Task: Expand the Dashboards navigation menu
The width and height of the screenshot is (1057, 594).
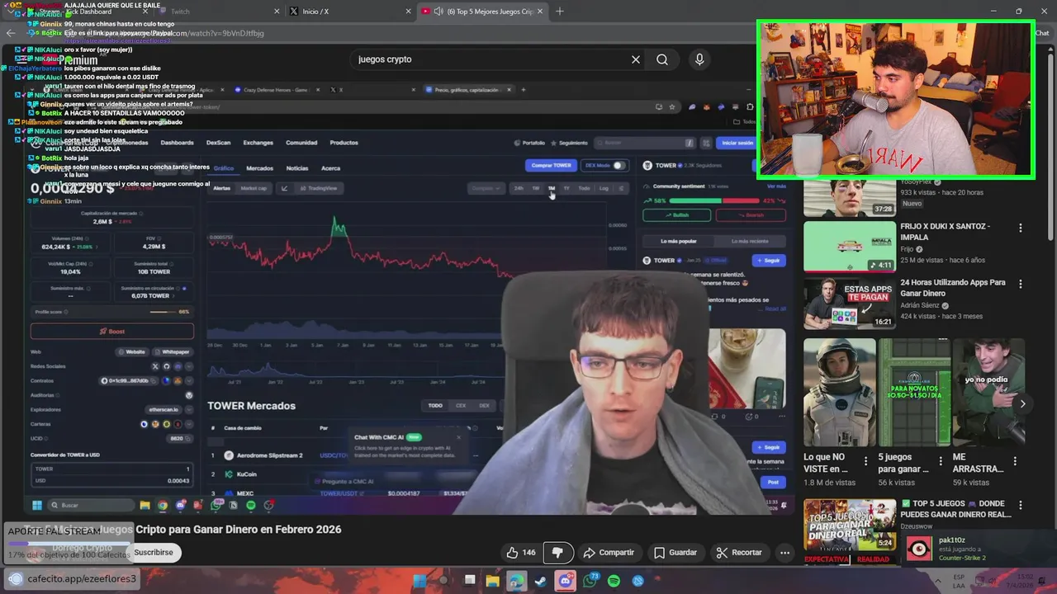Action: point(177,143)
